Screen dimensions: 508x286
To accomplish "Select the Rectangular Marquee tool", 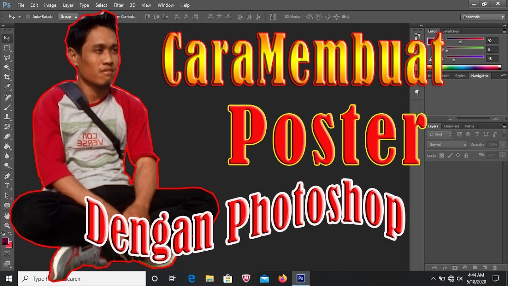I will 7,48.
